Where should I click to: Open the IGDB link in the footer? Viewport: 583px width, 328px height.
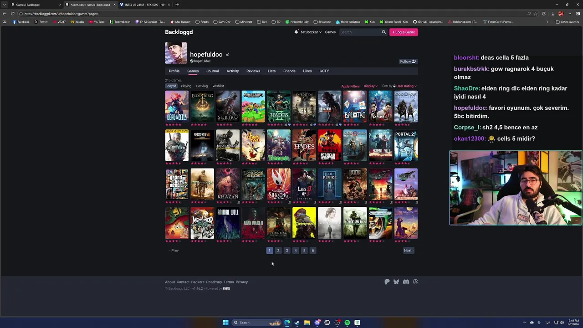pyautogui.click(x=226, y=289)
